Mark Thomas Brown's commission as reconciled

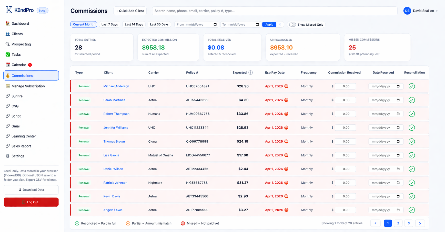click(412, 141)
